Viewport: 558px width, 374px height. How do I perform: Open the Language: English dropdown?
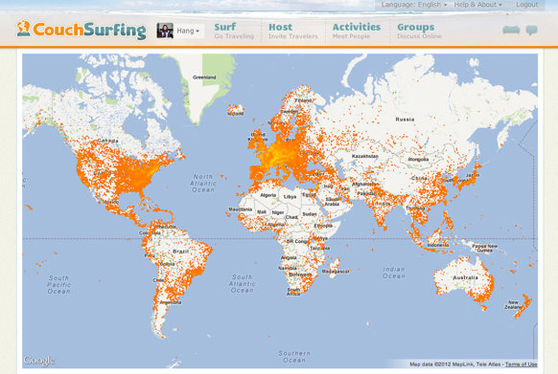point(414,5)
